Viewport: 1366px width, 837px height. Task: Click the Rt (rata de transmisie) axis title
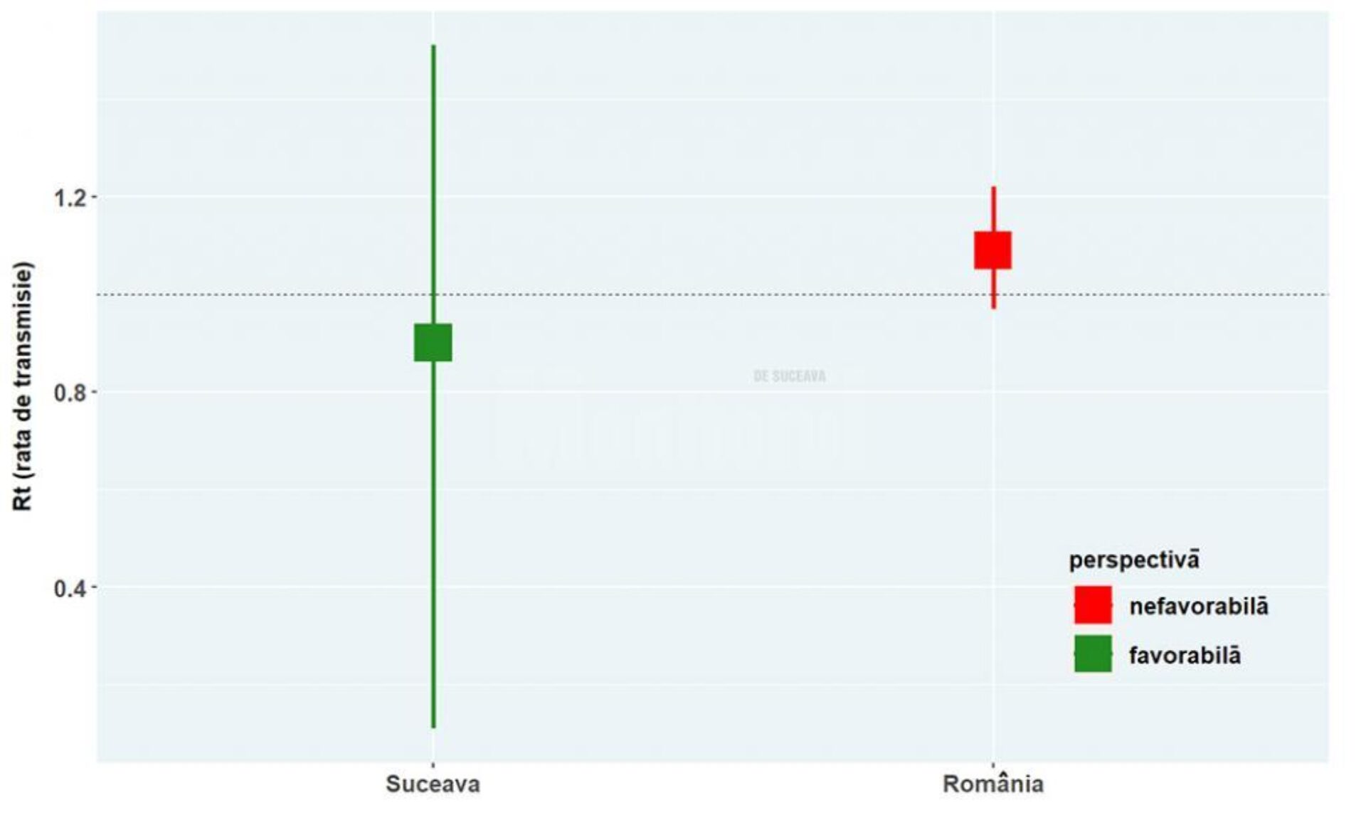click(x=23, y=386)
